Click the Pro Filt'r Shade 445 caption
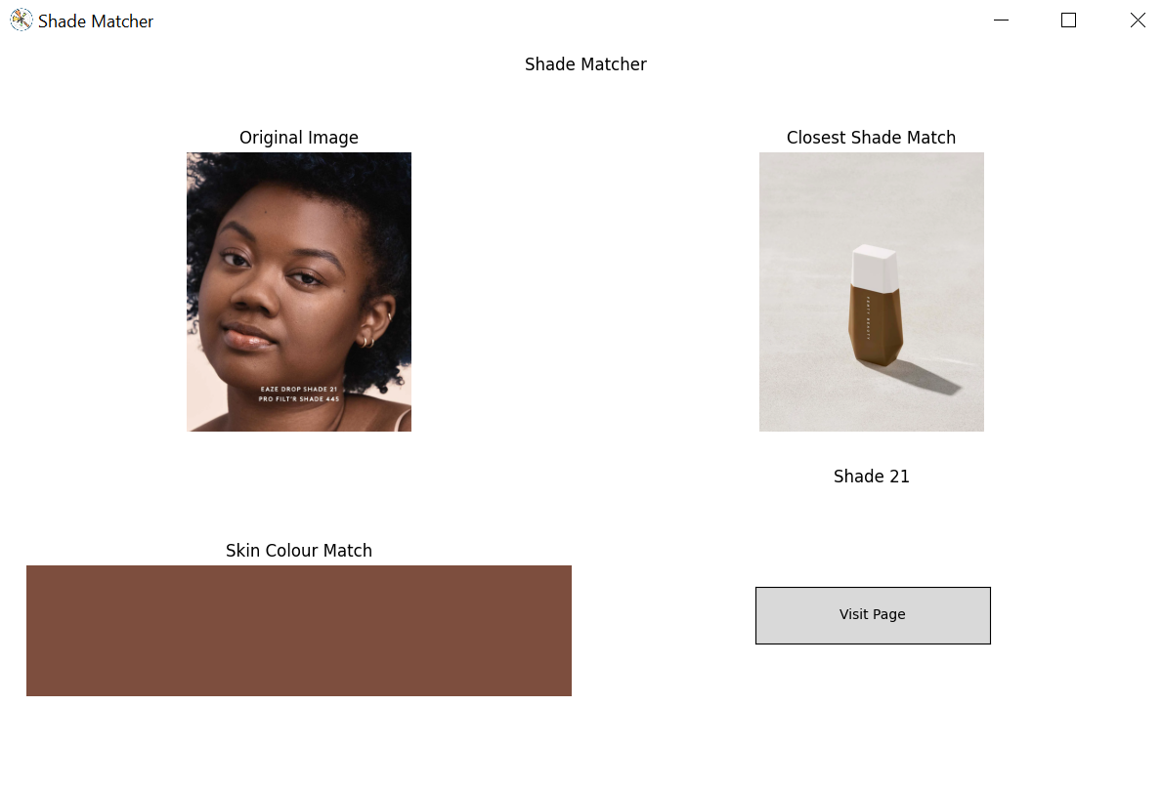Viewport: 1162px width, 789px height. click(x=299, y=399)
